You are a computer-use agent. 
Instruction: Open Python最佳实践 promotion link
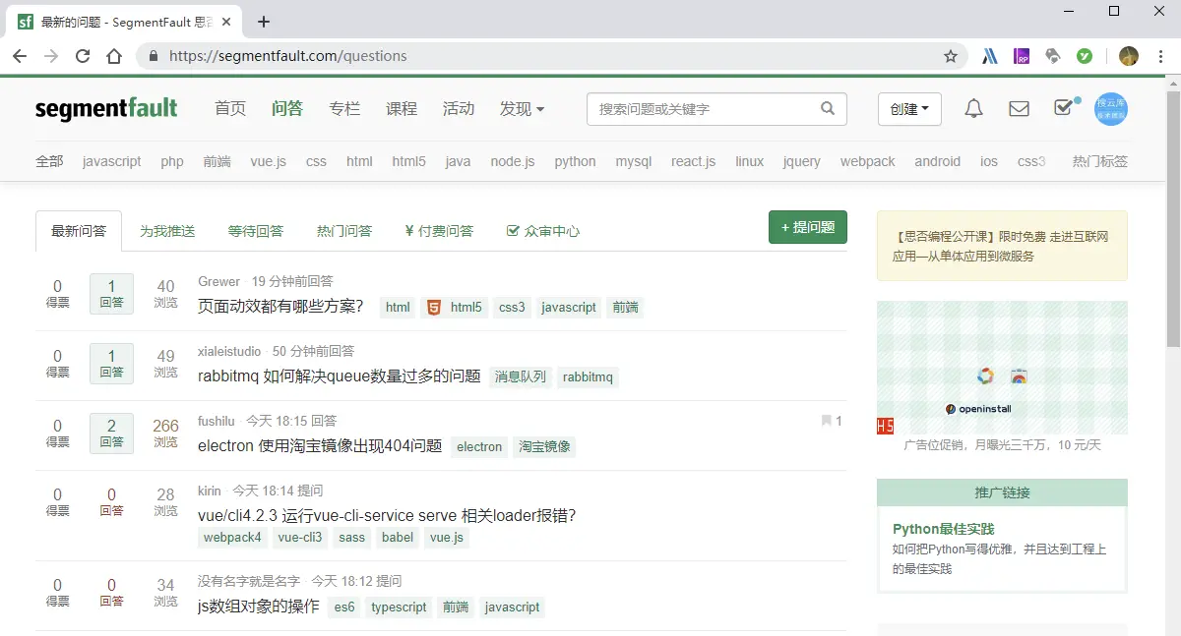pyautogui.click(x=944, y=529)
